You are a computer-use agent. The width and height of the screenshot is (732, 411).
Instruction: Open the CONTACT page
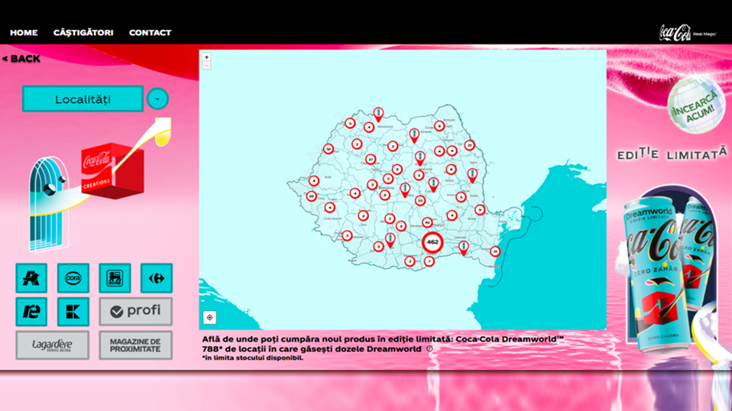[150, 33]
